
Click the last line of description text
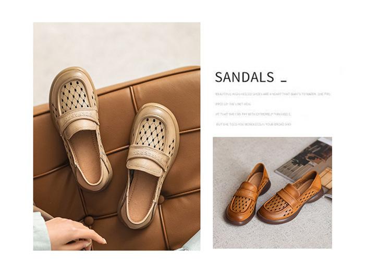point(253,124)
